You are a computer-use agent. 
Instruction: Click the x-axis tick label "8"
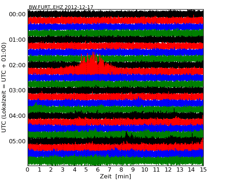pyautogui.click(x=121, y=170)
